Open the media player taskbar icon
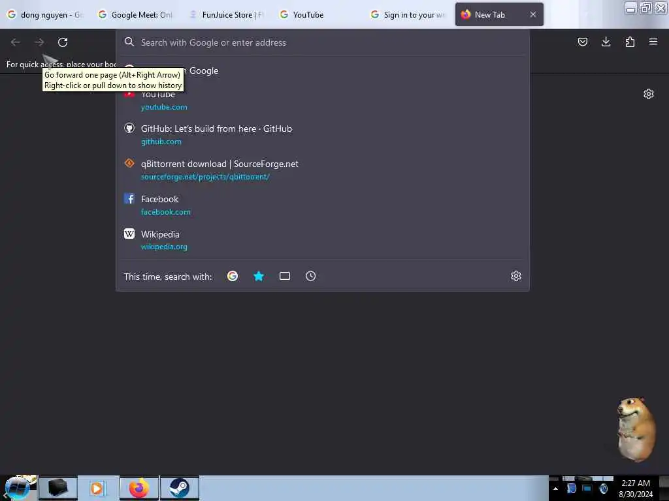The height and width of the screenshot is (501, 669). [x=98, y=488]
